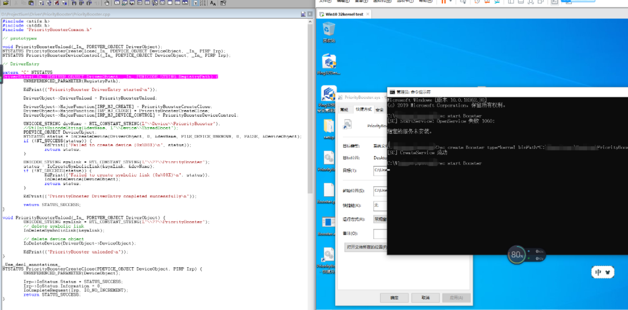This screenshot has width=628, height=310.
Task: Click 打开文件所在的位置 button
Action: click(x=366, y=247)
